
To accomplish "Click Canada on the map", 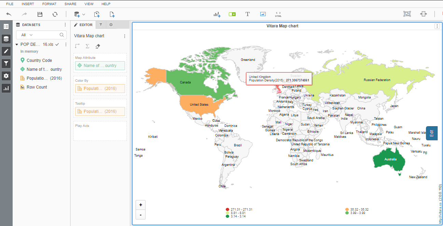I will tap(185, 82).
